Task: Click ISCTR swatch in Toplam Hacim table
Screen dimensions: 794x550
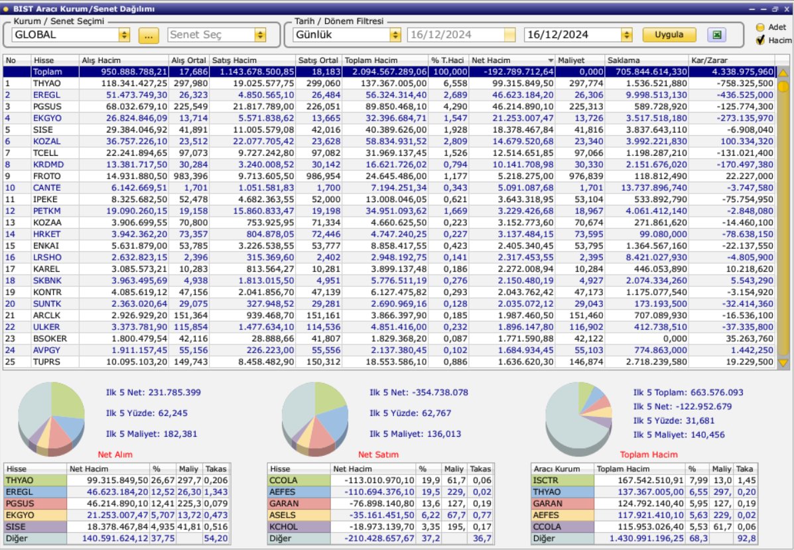Action: coord(562,480)
